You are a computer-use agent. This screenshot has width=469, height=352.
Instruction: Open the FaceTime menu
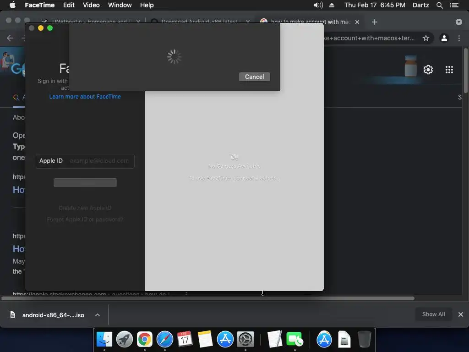coord(39,5)
